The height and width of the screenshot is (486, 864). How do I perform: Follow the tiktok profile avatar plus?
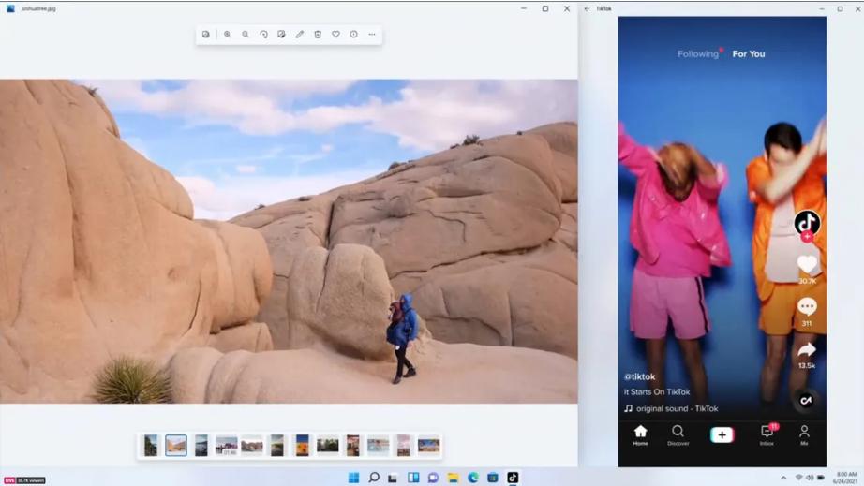click(x=807, y=237)
